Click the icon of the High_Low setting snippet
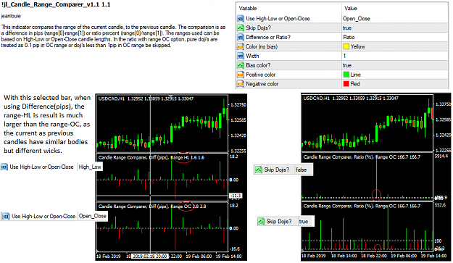 click(x=4, y=167)
